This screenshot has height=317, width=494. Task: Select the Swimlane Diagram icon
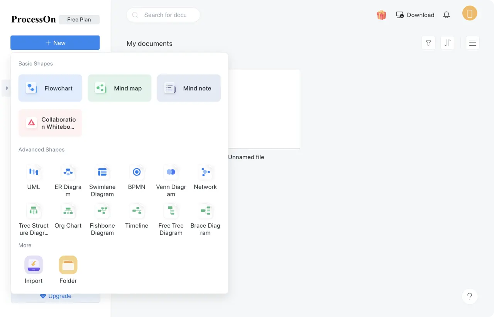coord(102,172)
